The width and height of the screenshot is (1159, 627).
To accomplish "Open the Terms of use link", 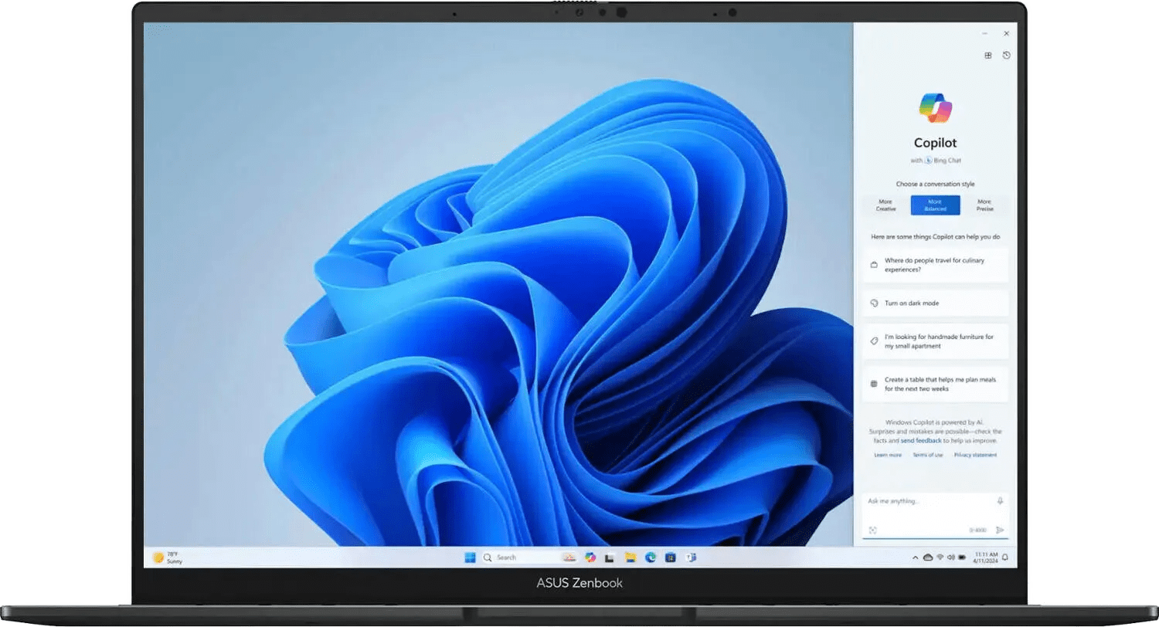I will coord(928,456).
